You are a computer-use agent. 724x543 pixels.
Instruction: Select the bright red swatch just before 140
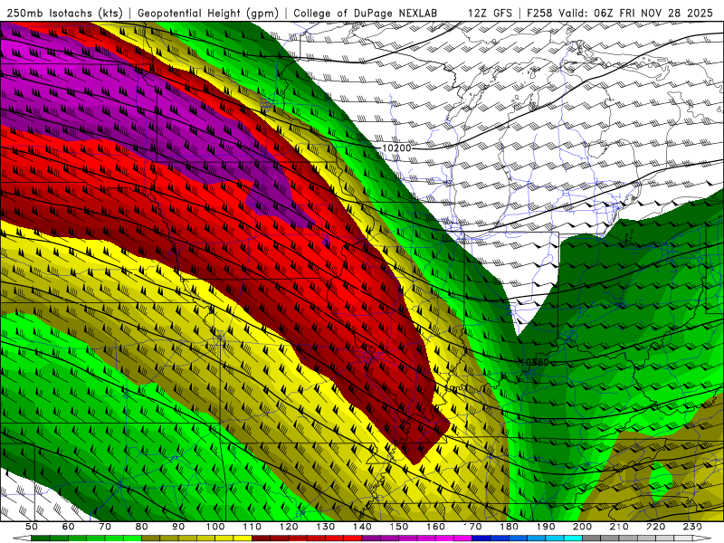353,538
